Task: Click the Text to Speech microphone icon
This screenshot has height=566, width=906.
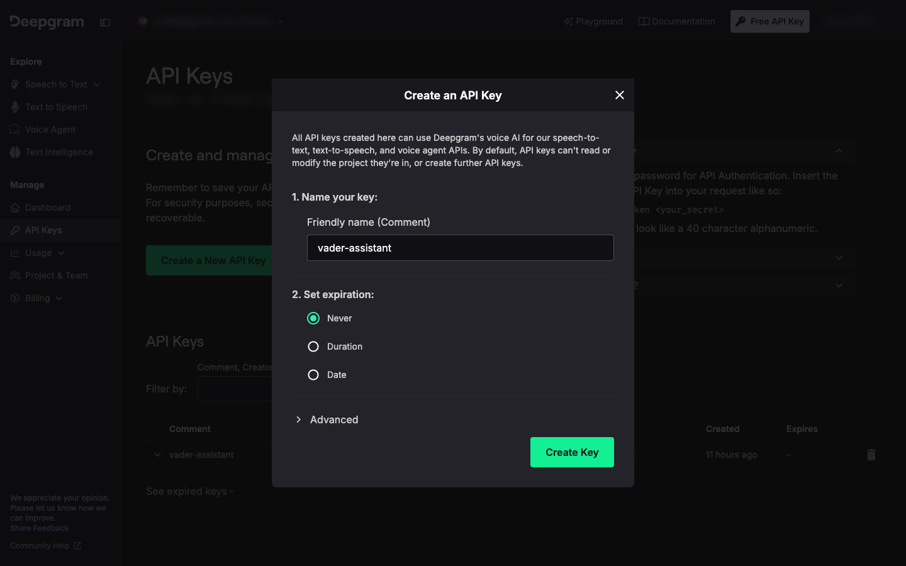Action: [x=15, y=107]
